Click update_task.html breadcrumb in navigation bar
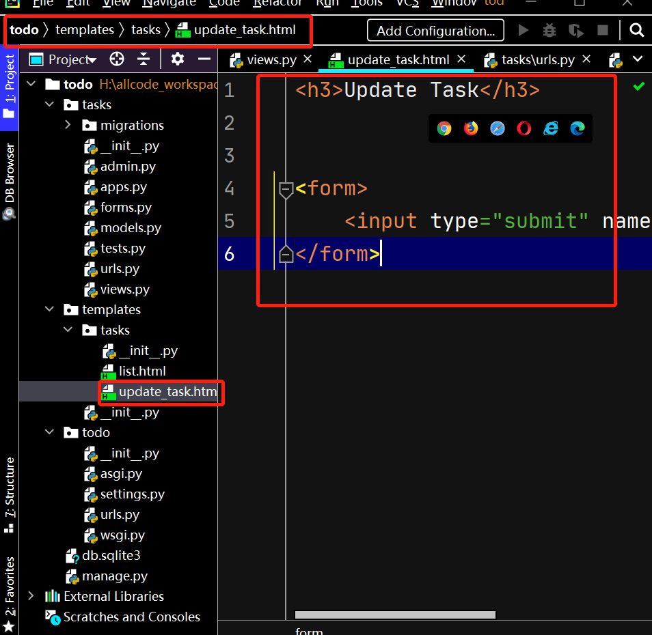 click(x=236, y=30)
